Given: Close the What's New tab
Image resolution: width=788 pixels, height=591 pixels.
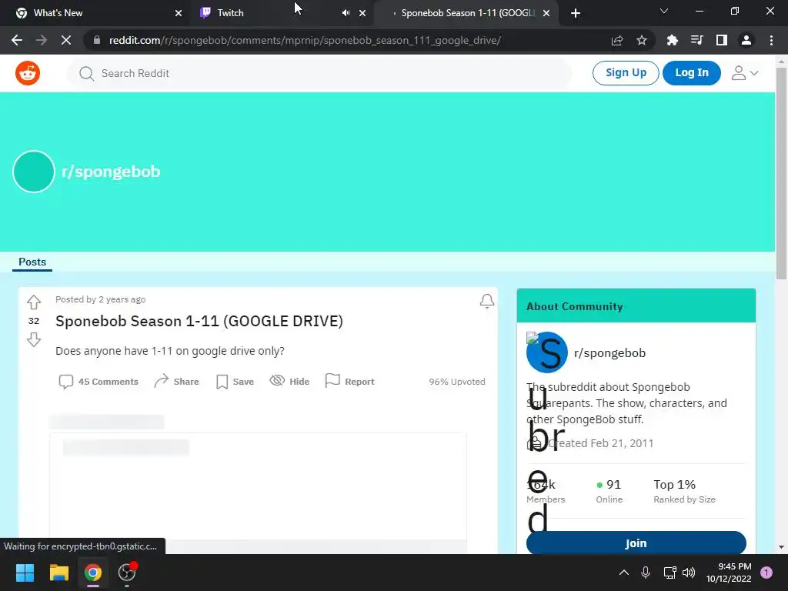Looking at the screenshot, I should pyautogui.click(x=179, y=13).
